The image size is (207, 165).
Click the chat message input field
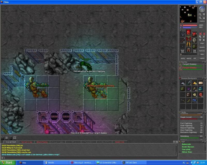[x=90, y=158]
